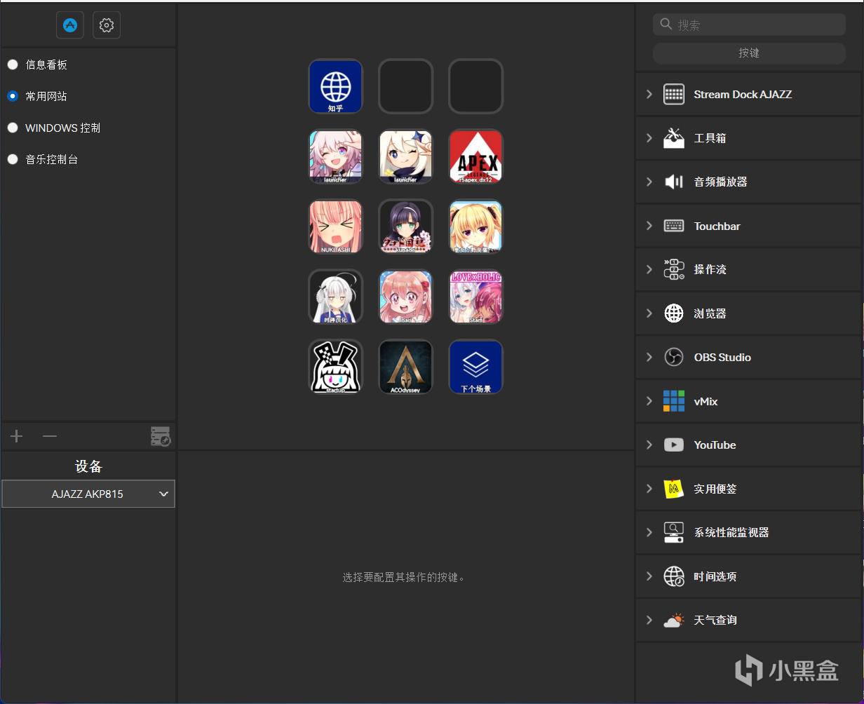Image resolution: width=864 pixels, height=704 pixels.
Task: Expand the 浏览器 category chevron
Action: (x=649, y=313)
